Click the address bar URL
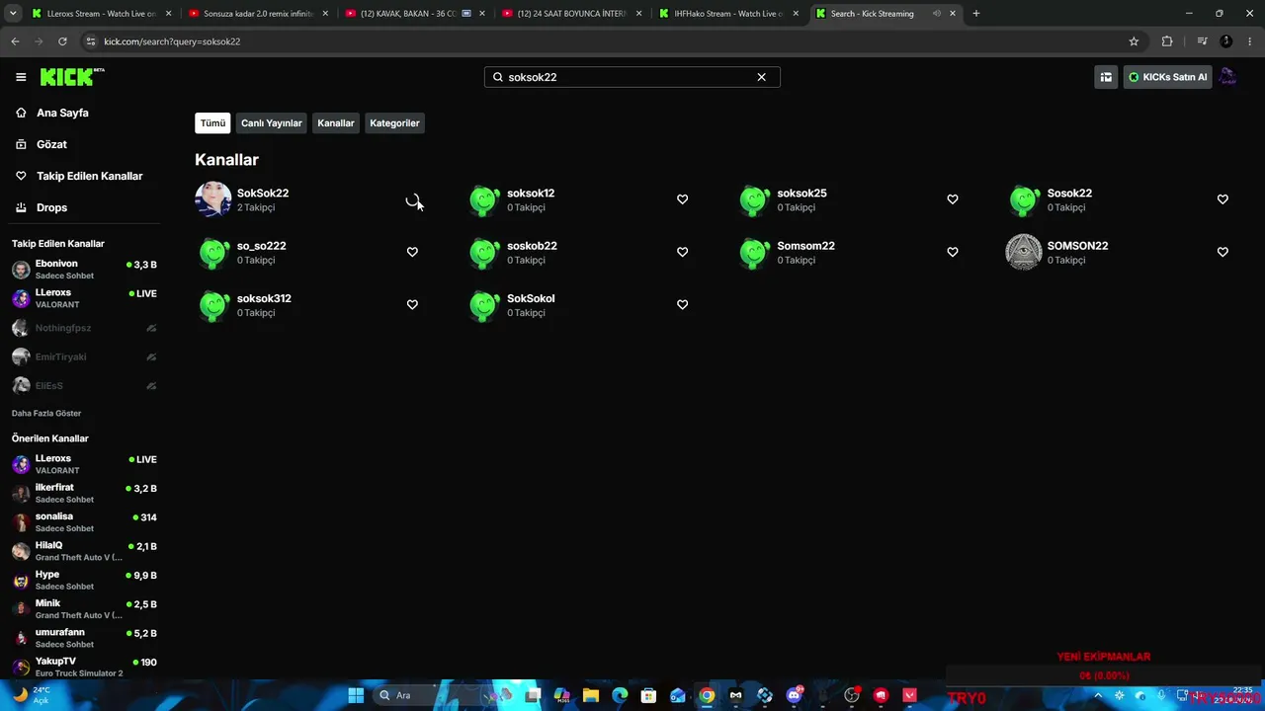The image size is (1265, 711). [172, 41]
